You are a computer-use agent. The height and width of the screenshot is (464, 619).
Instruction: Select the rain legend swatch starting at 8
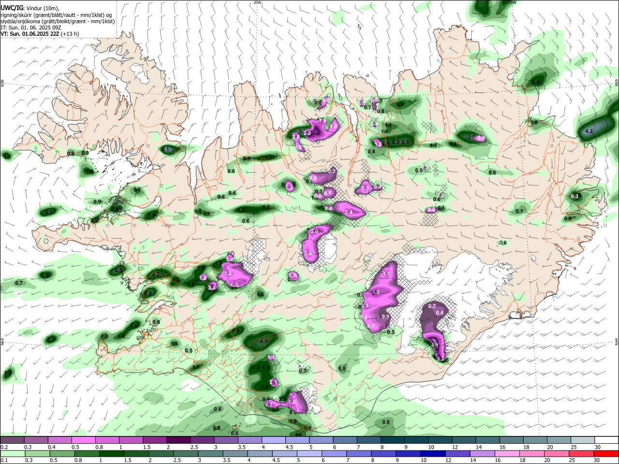coord(384,454)
